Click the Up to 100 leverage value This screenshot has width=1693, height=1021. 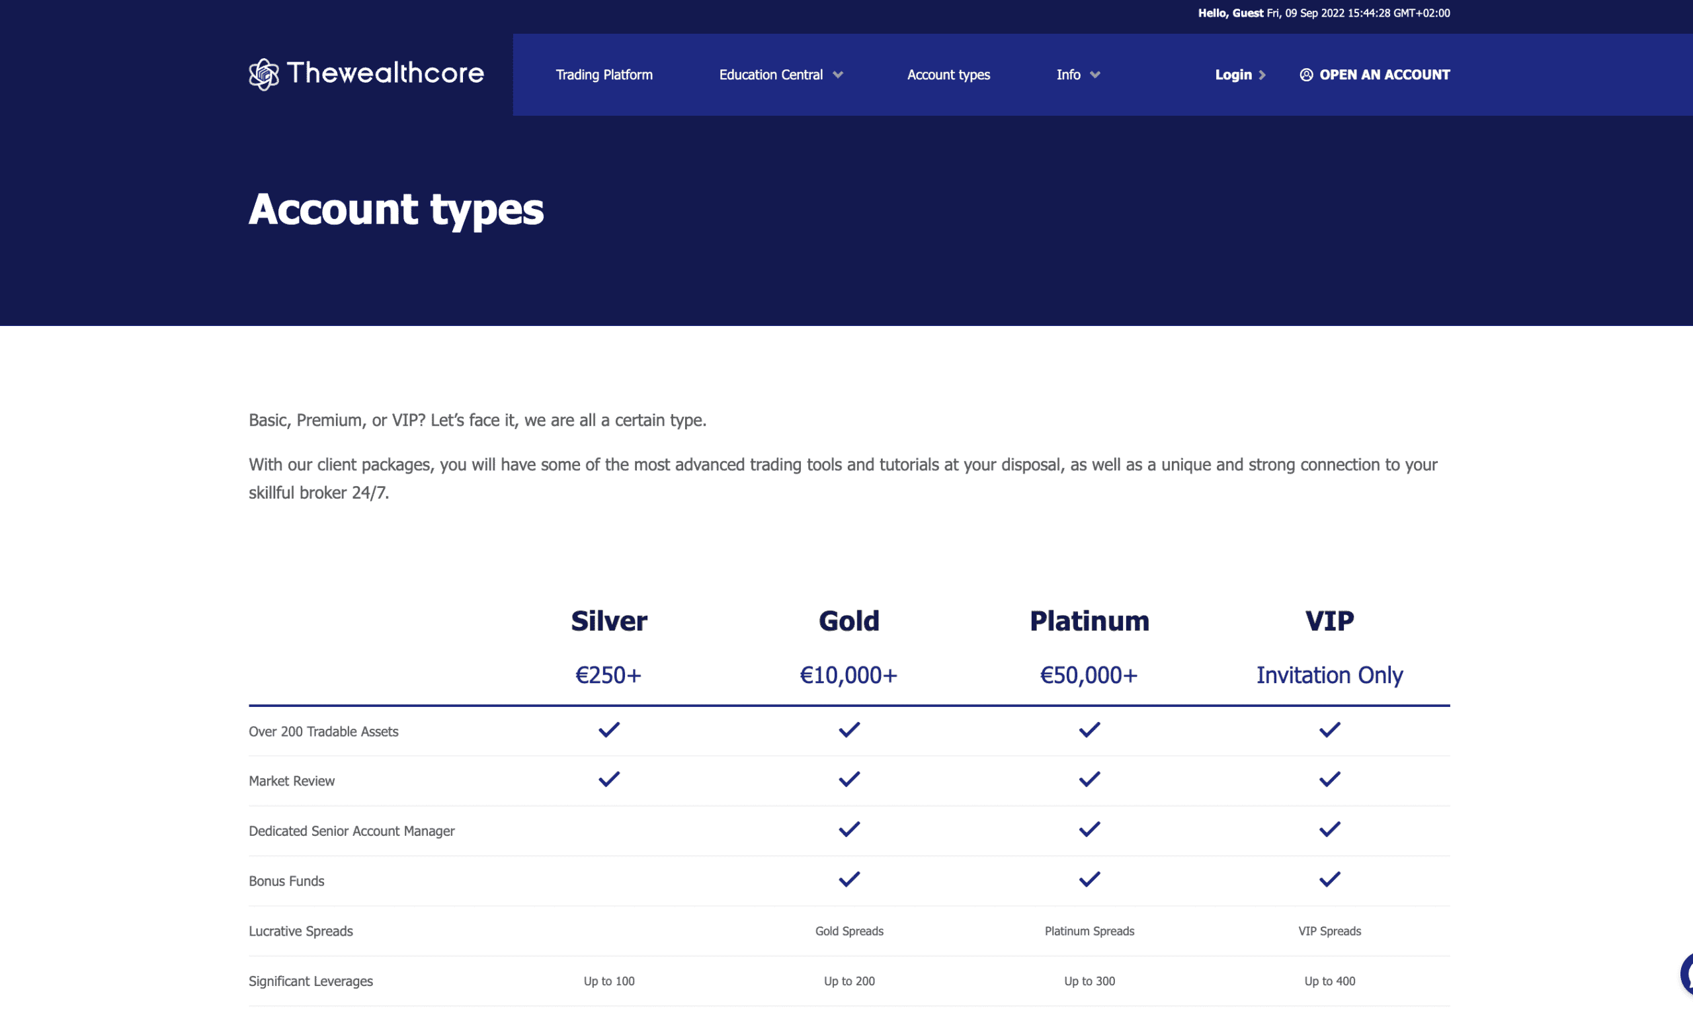point(609,982)
